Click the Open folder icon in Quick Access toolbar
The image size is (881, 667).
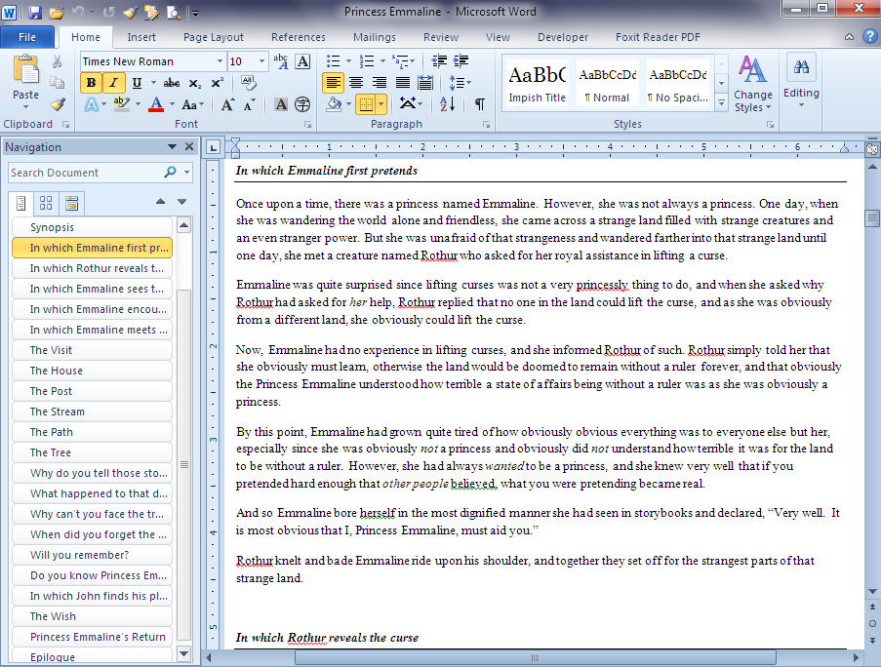coord(56,12)
